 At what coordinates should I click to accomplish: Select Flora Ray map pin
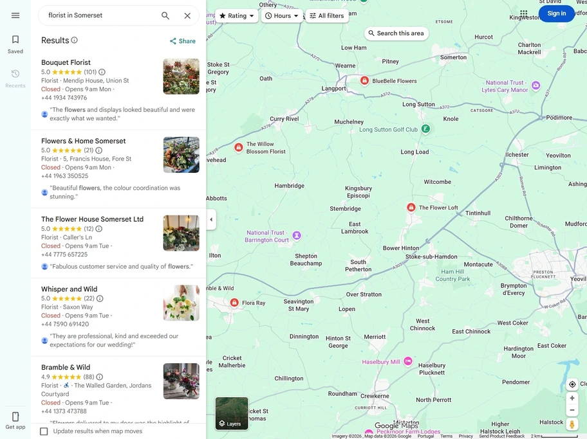click(x=234, y=302)
